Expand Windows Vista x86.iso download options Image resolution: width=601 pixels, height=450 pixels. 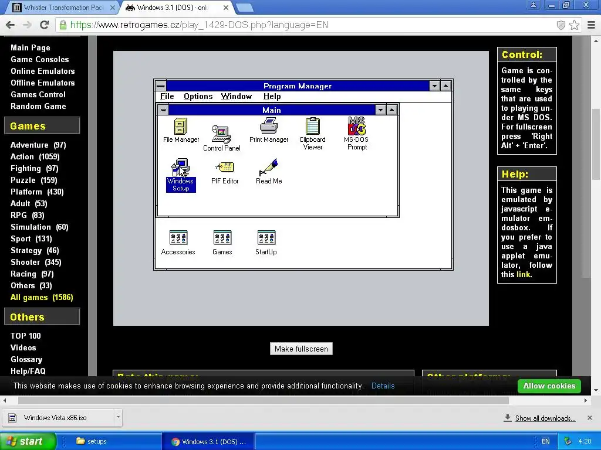118,417
